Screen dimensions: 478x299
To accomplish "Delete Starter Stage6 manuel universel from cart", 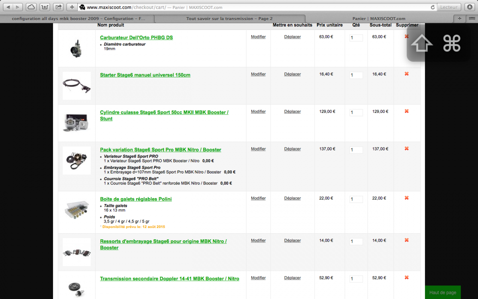I will pos(407,74).
